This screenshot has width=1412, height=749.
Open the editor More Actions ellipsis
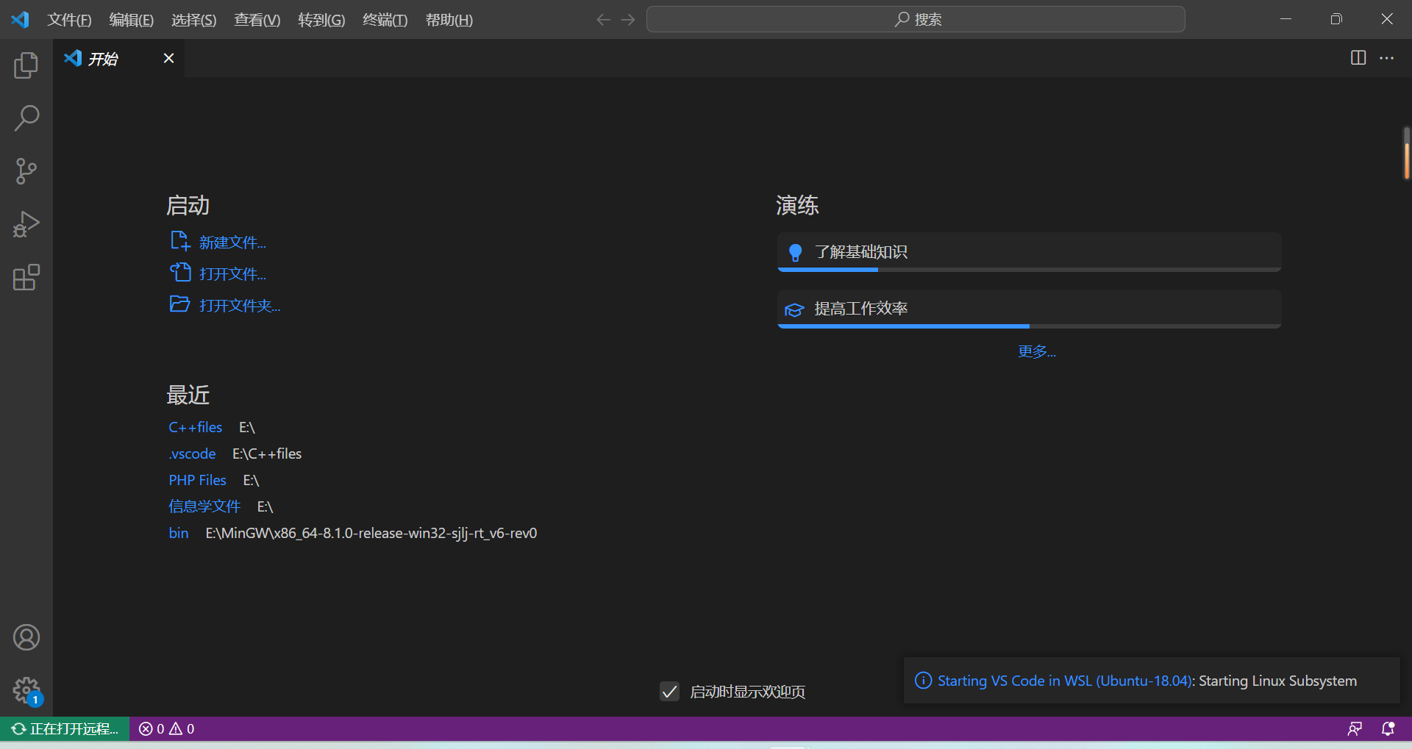pos(1387,58)
